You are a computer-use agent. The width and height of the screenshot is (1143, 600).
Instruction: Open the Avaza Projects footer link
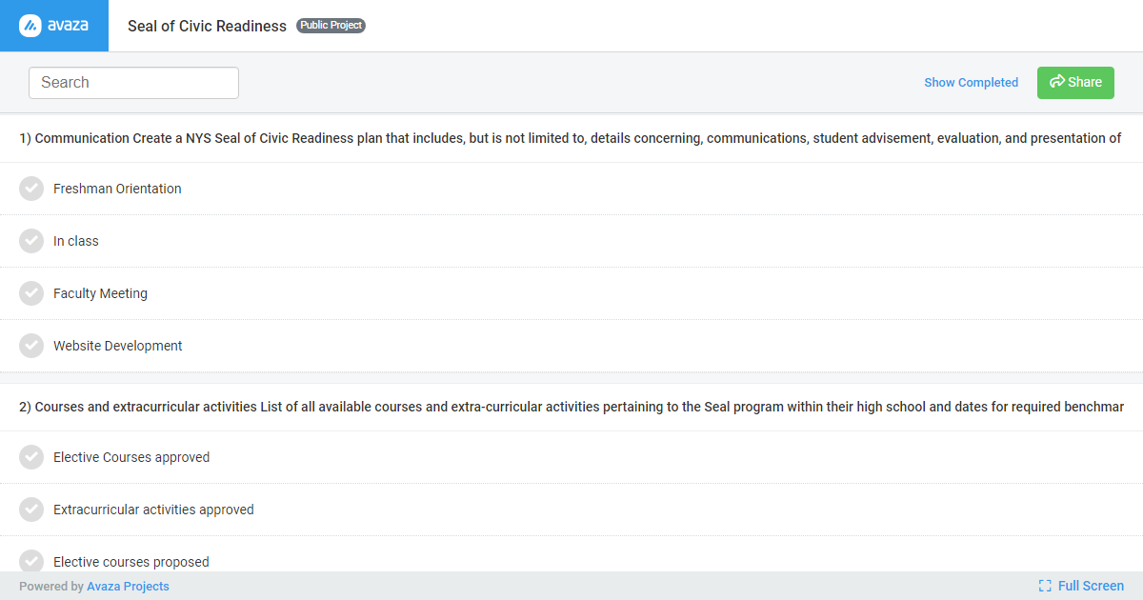128,587
